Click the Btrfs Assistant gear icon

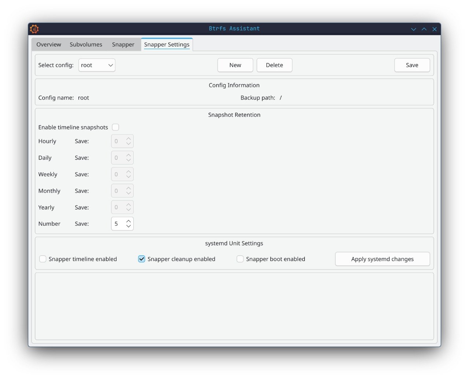[34, 29]
